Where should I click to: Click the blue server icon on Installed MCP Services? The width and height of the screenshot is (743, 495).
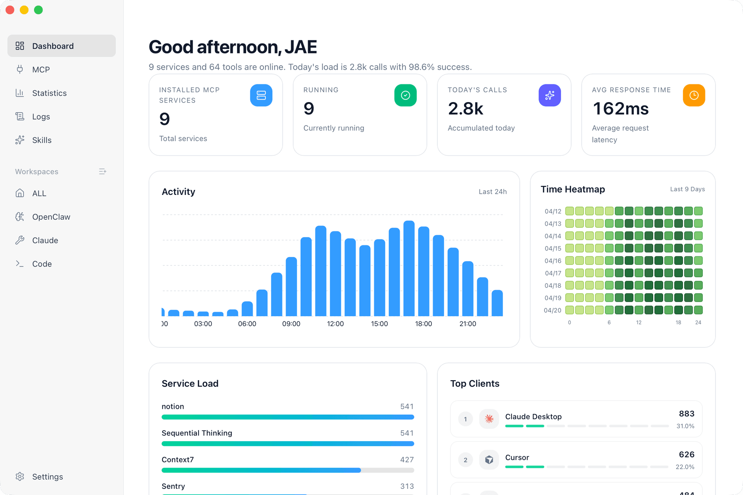(x=261, y=95)
